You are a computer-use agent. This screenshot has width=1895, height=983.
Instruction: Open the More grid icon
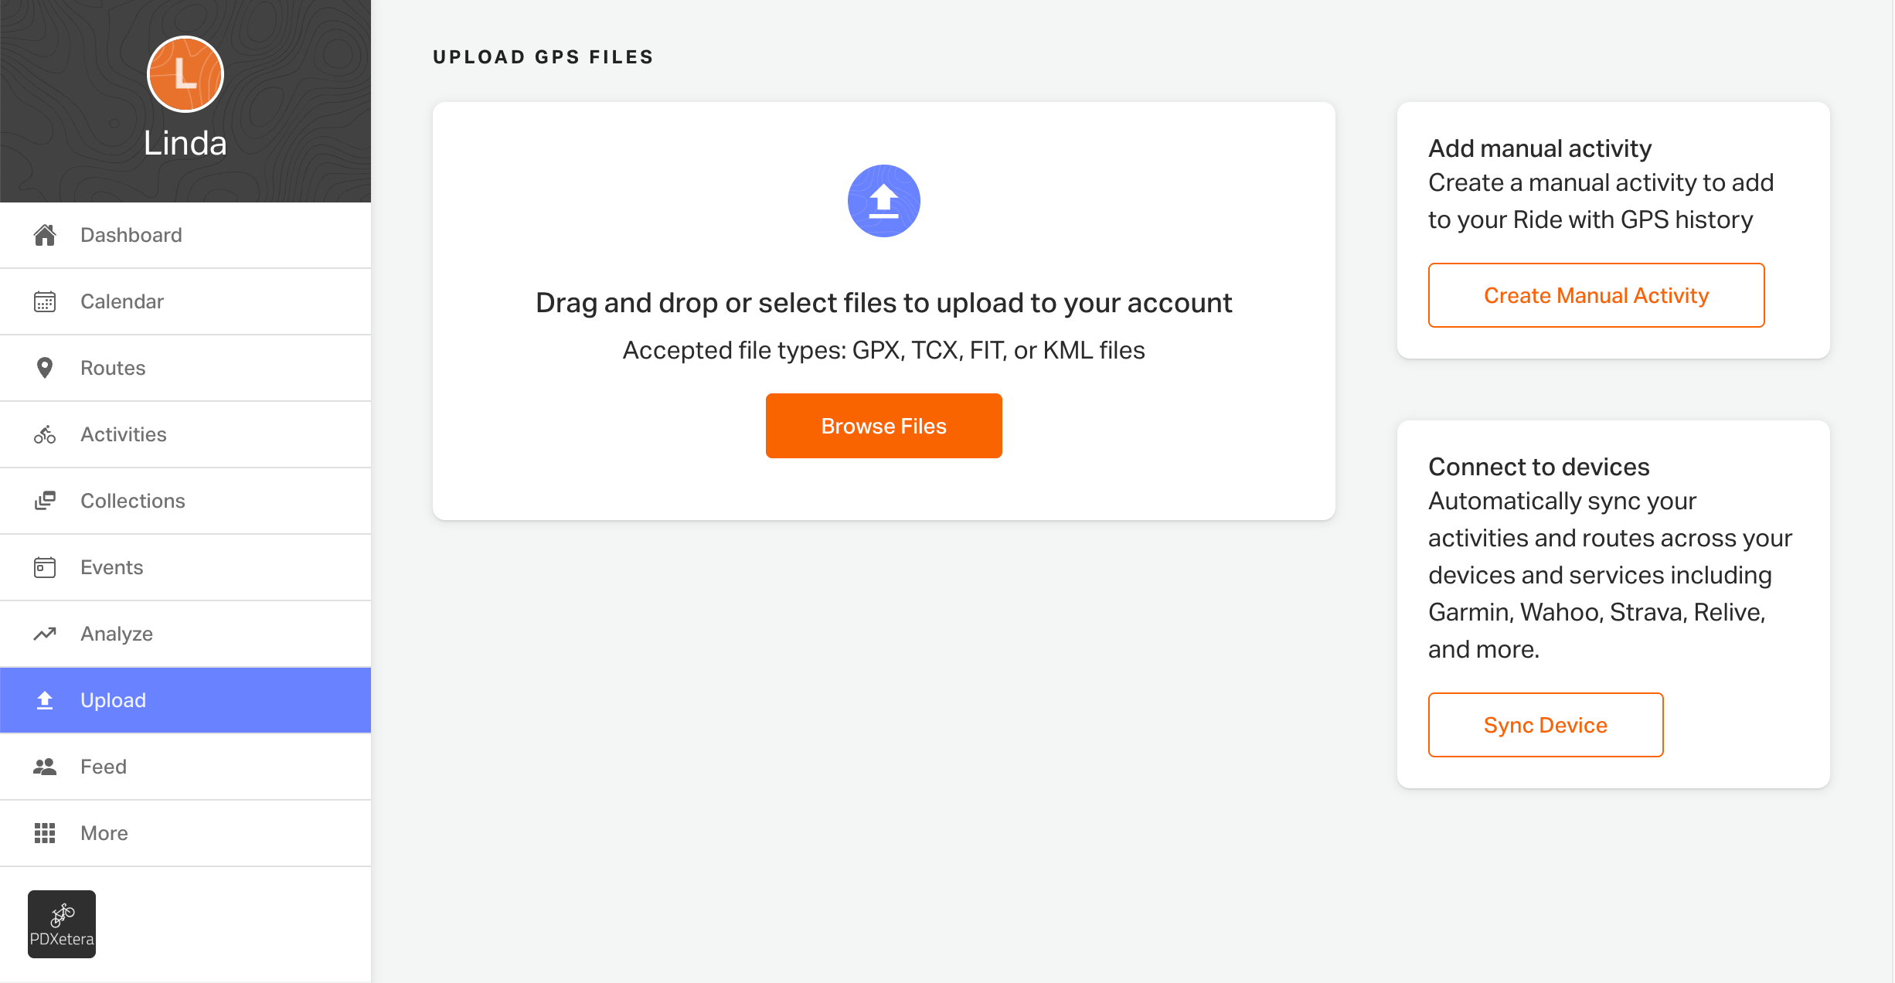(x=45, y=833)
